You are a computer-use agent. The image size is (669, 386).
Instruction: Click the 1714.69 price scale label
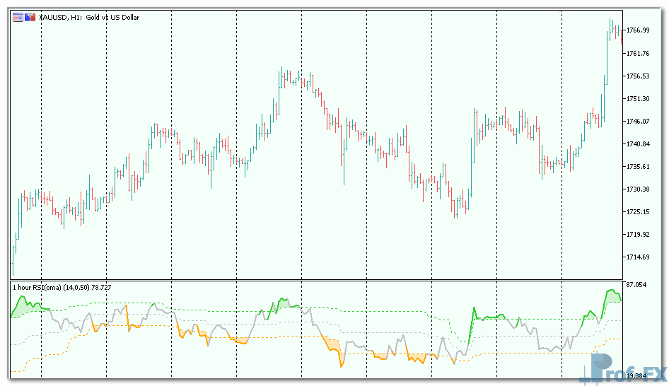[x=638, y=257]
